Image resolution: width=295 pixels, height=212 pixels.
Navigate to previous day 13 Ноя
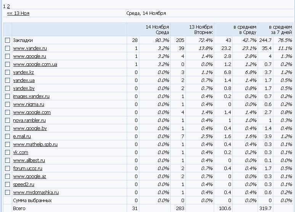pyautogui.click(x=18, y=13)
